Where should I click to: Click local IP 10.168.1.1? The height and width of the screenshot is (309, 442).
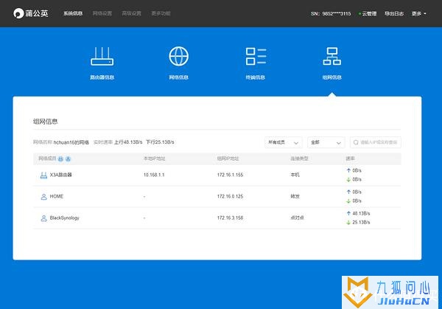pyautogui.click(x=154, y=175)
